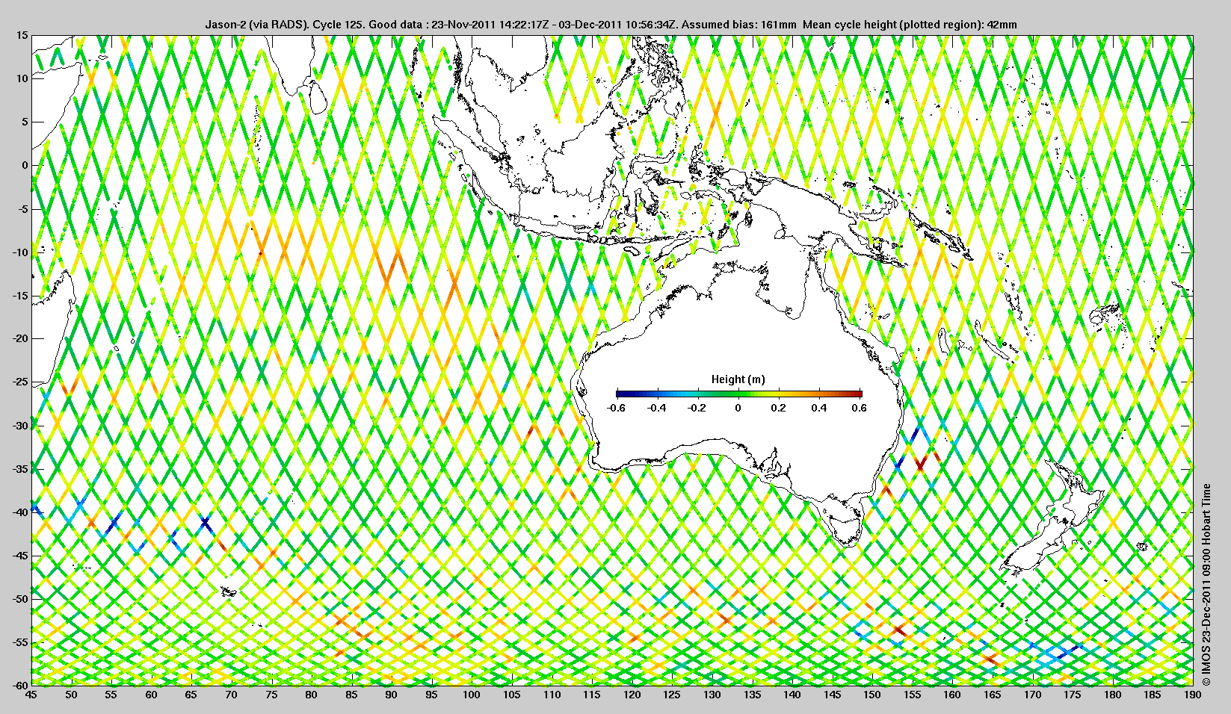Select the 0.6 colorbar label
This screenshot has height=714, width=1231.
[860, 408]
